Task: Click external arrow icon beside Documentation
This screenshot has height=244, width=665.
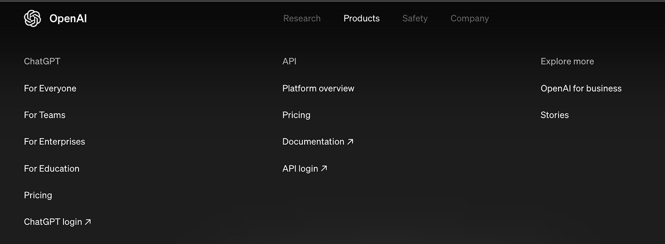Action: click(350, 142)
